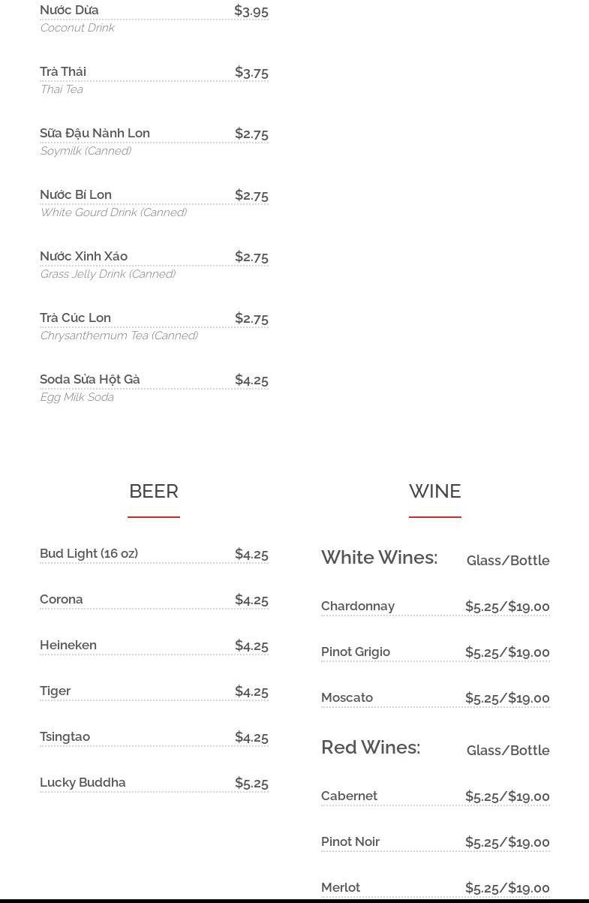Screen dimensions: 589x903
Task: Select the Heineken beer item
Action: pyautogui.click(x=68, y=646)
